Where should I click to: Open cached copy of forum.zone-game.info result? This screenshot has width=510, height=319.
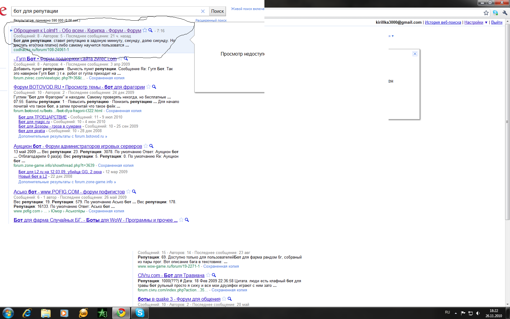click(116, 165)
